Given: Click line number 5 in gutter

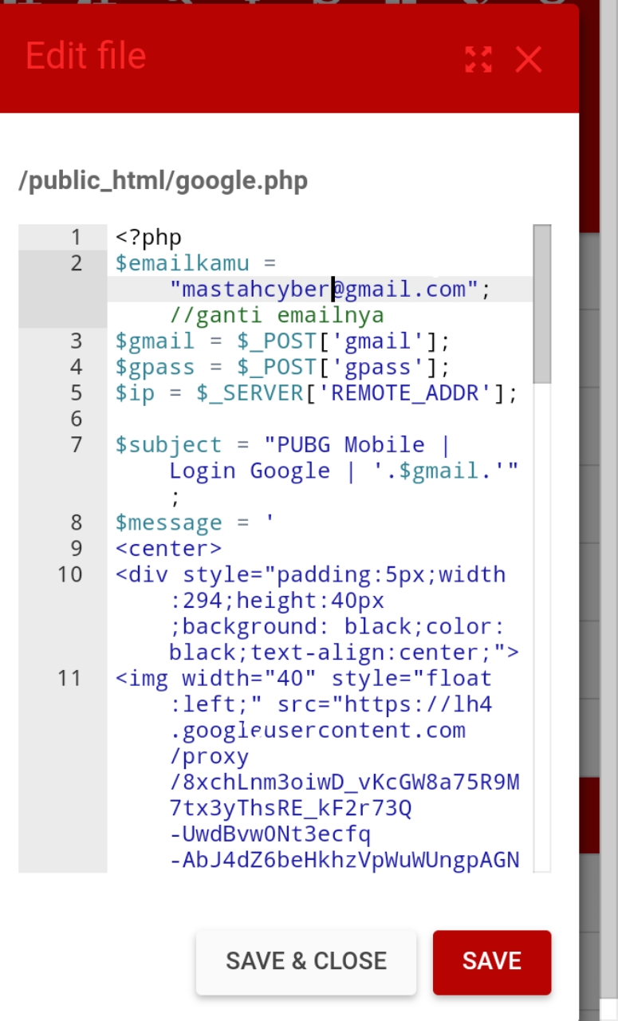Looking at the screenshot, I should (x=76, y=393).
